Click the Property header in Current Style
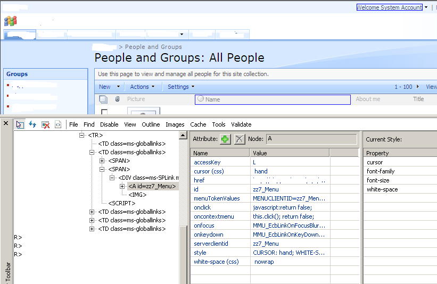This screenshot has width=437, height=284. tap(400, 153)
